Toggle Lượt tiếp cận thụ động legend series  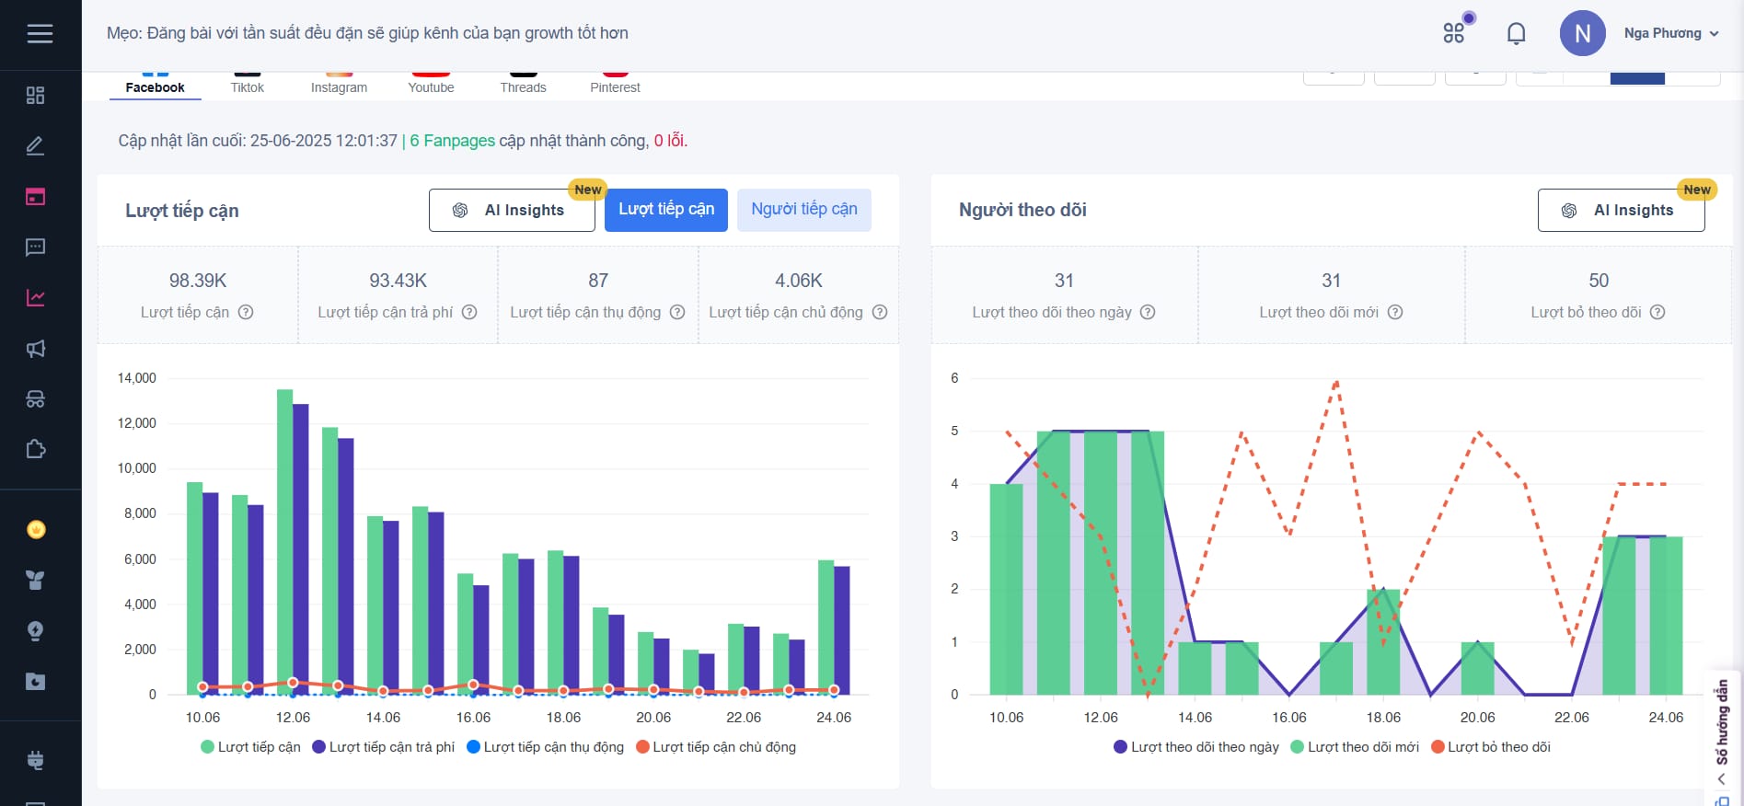point(546,747)
